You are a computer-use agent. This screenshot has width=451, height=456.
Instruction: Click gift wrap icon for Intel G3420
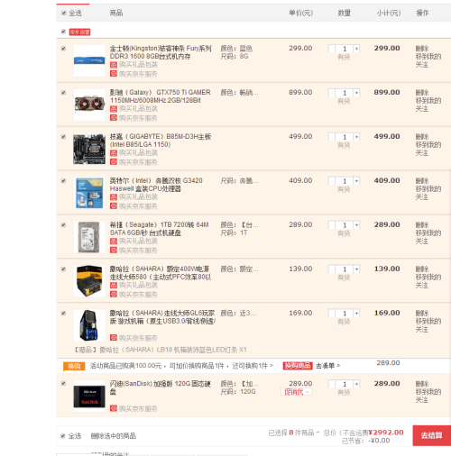click(114, 197)
